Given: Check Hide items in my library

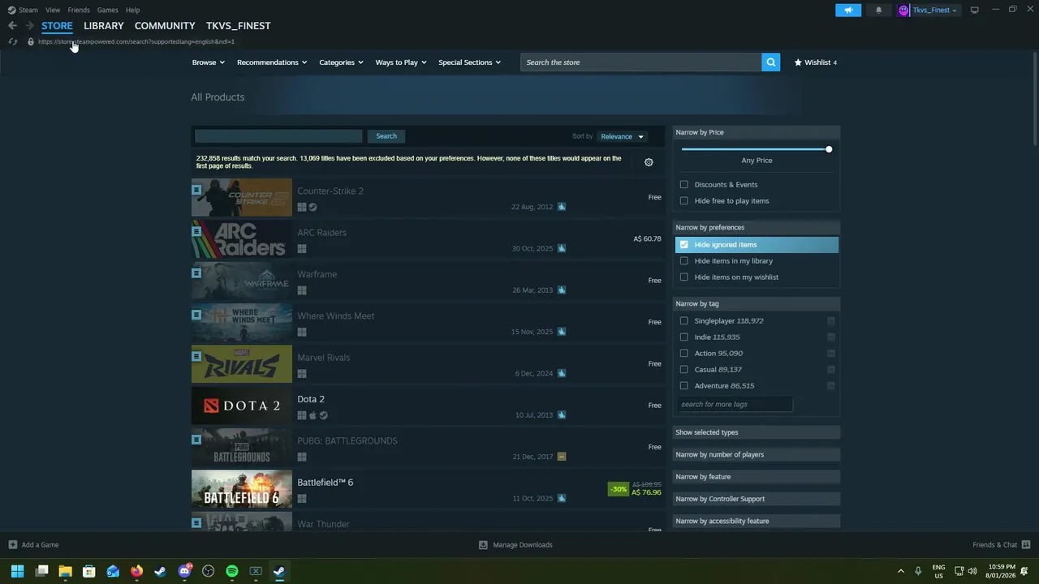Looking at the screenshot, I should point(683,261).
